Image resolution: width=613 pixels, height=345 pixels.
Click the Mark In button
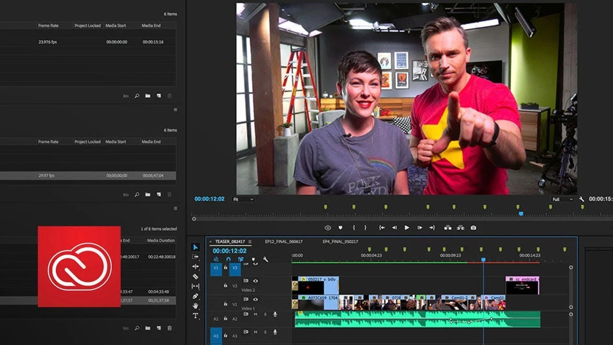point(354,228)
